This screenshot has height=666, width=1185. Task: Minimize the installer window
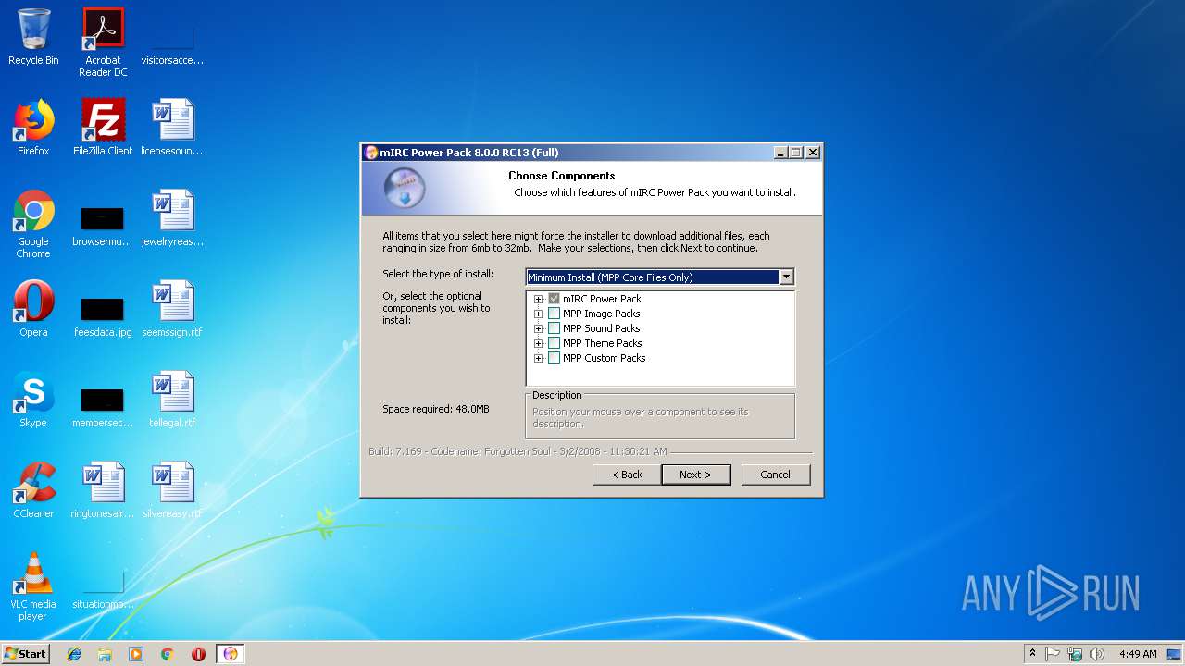point(780,153)
